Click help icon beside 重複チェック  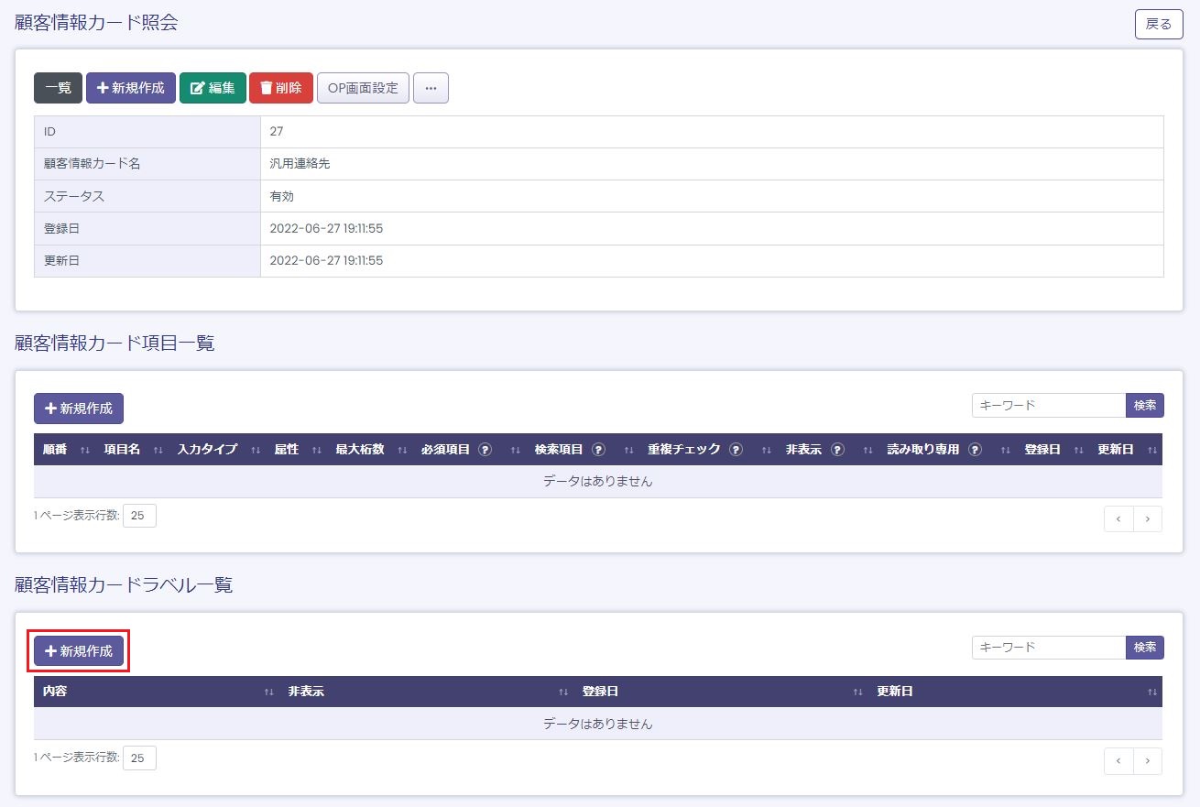[x=736, y=450]
